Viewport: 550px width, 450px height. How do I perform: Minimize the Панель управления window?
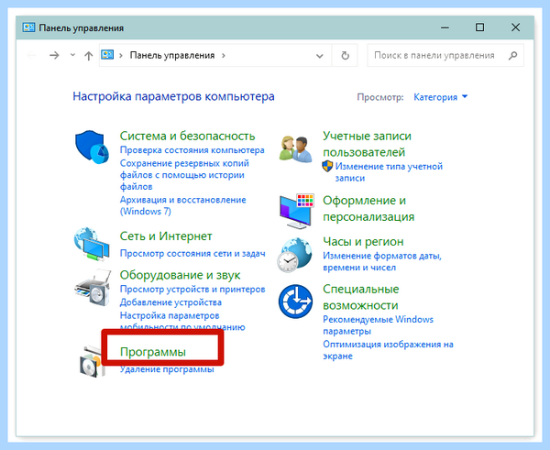(x=445, y=27)
